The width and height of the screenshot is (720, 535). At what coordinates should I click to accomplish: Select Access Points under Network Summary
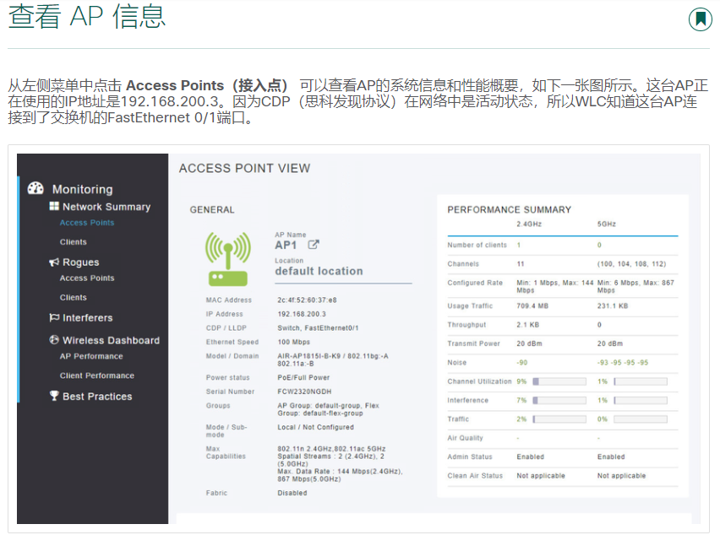[x=87, y=223]
